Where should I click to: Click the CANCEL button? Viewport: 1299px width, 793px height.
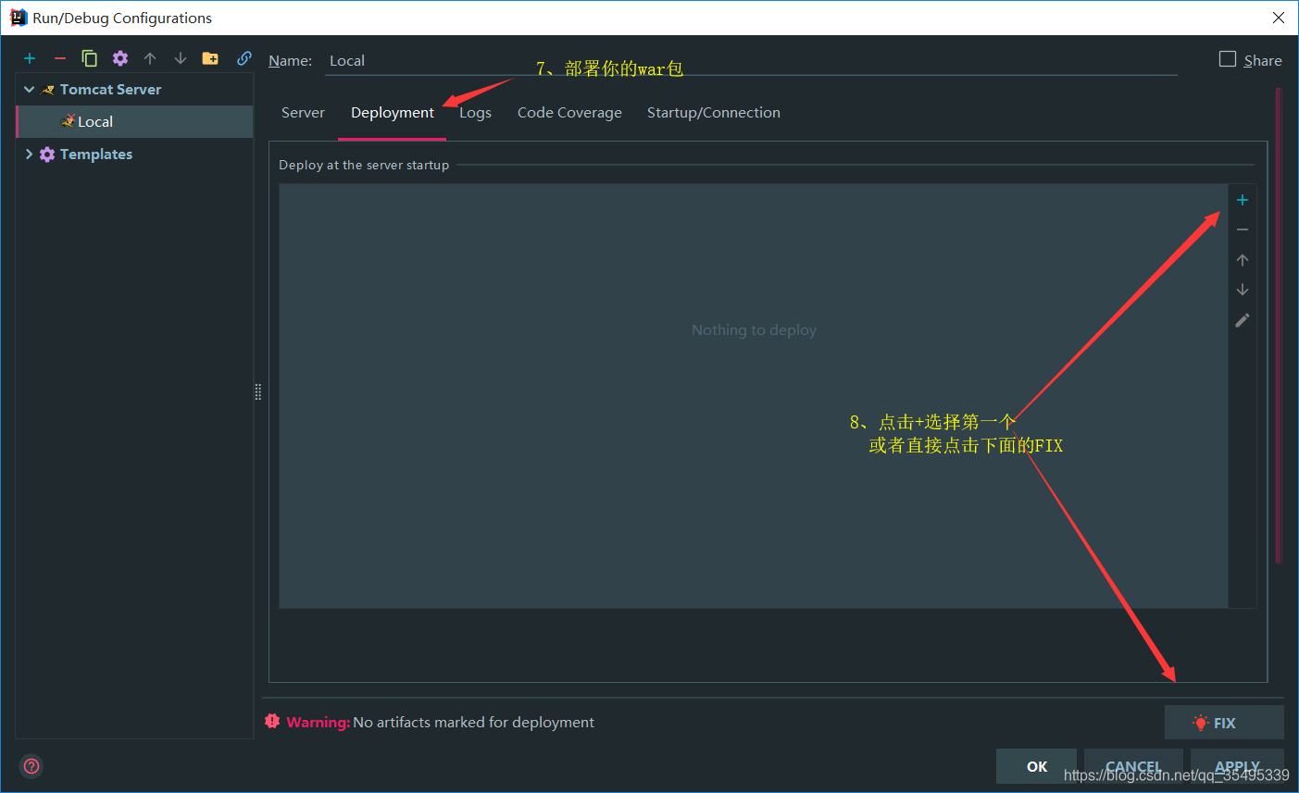pyautogui.click(x=1133, y=766)
